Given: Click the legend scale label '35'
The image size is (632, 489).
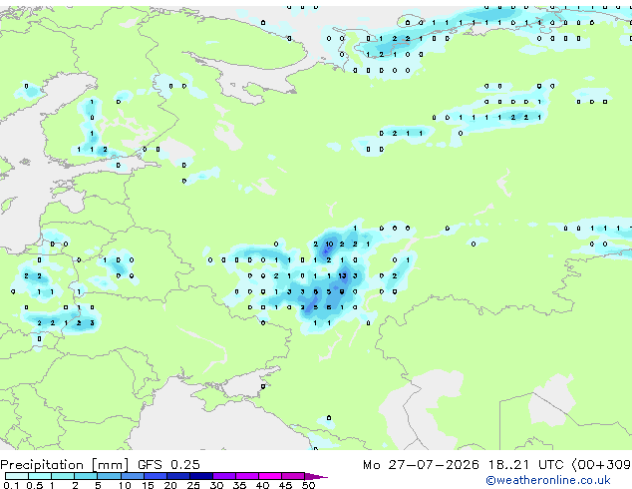Looking at the screenshot, I should click(239, 485).
